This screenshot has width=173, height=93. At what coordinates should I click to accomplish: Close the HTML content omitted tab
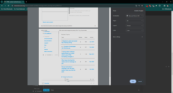pyautogui.click(x=23, y=2)
